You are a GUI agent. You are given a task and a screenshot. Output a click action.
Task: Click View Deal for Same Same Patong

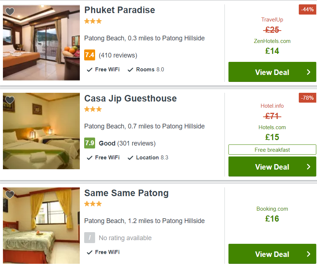[x=272, y=254]
